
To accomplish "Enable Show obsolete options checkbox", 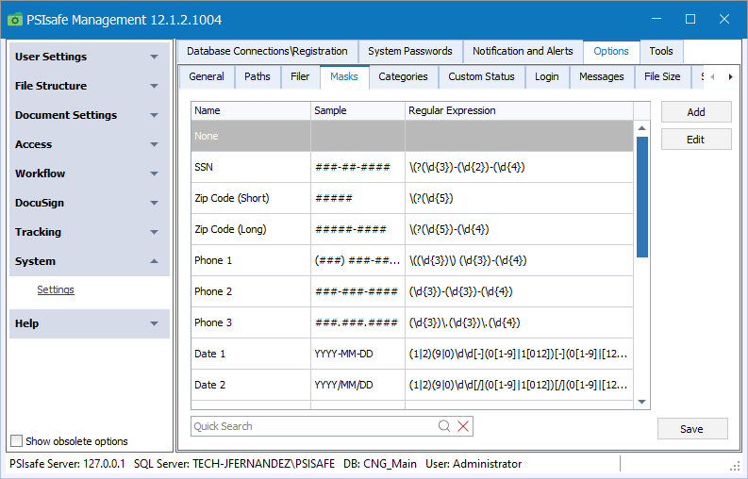I will tap(16, 441).
